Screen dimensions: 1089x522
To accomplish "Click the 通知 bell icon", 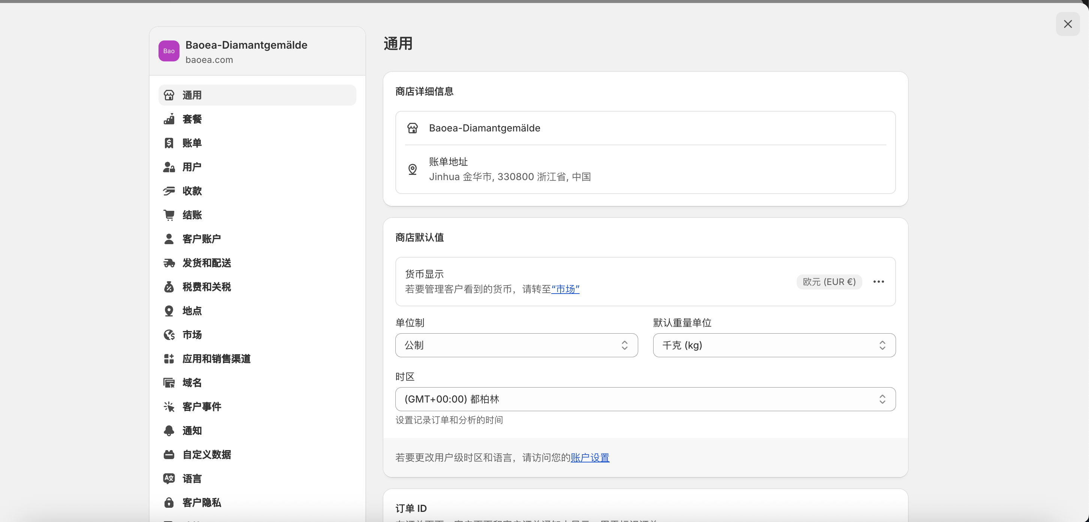I will click(x=169, y=431).
